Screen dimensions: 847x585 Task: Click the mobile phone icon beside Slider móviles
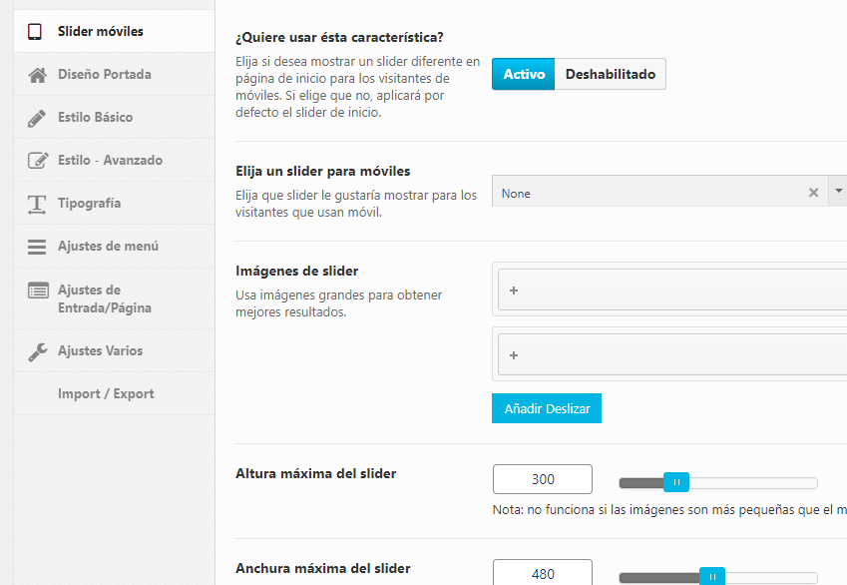[x=35, y=31]
